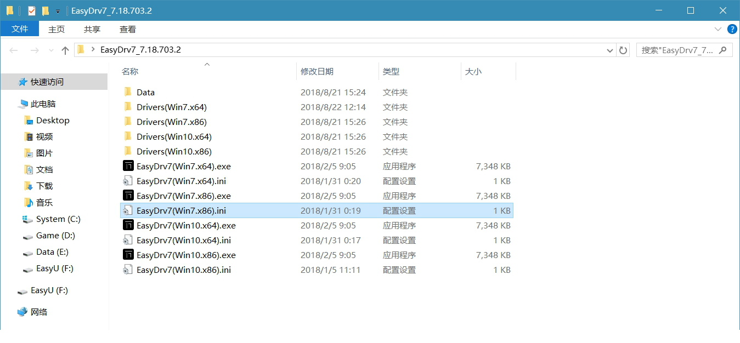740x343 pixels.
Task: Open the 文件 menu
Action: point(20,29)
